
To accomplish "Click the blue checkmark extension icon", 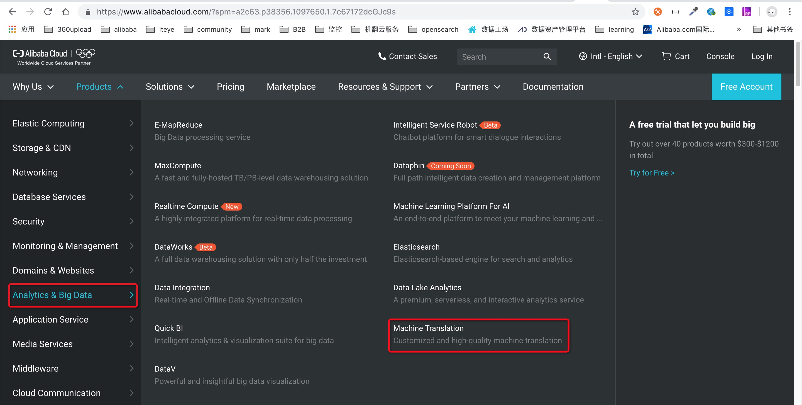I will [x=729, y=12].
